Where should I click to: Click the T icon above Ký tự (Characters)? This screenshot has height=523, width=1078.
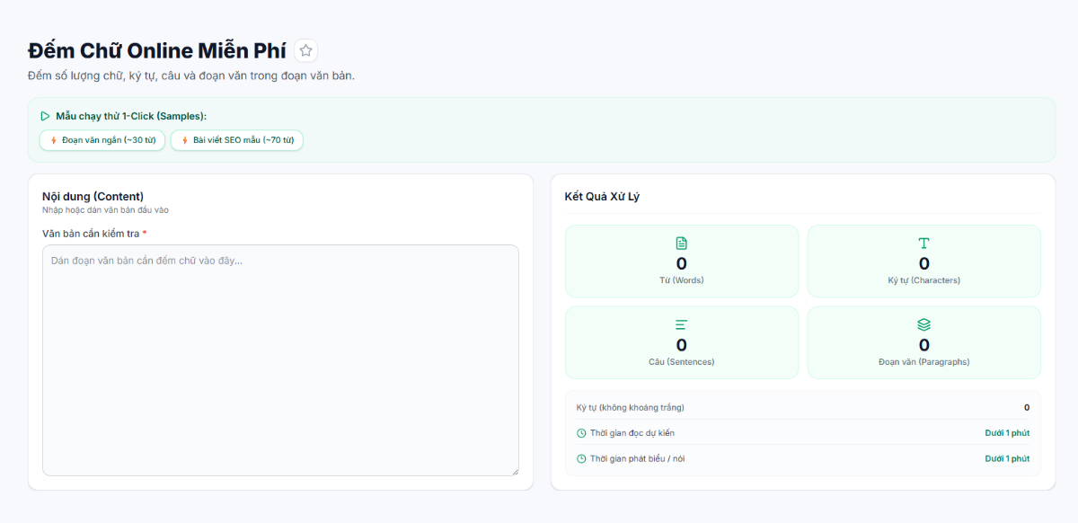coord(923,244)
